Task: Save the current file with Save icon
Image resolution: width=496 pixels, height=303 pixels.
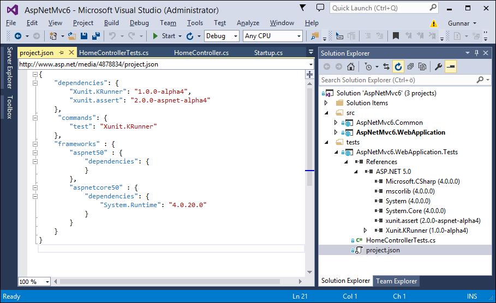Action: (84, 36)
